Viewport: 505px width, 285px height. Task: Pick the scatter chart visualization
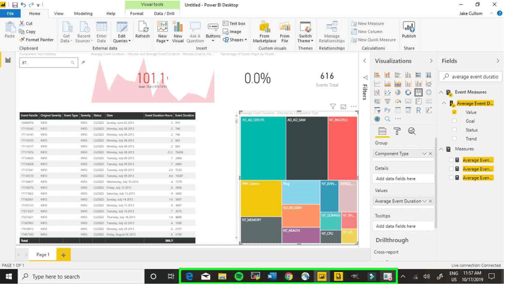coord(387,92)
